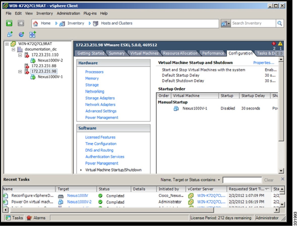Open the Name, Target or Status filter dropdown

[219, 180]
